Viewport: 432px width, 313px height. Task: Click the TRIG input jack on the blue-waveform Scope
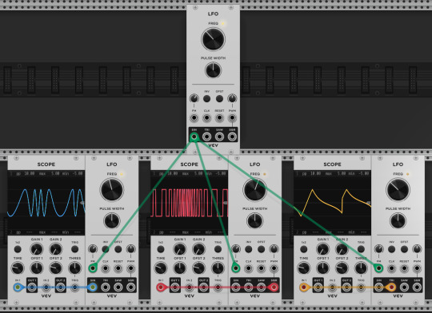[74, 287]
